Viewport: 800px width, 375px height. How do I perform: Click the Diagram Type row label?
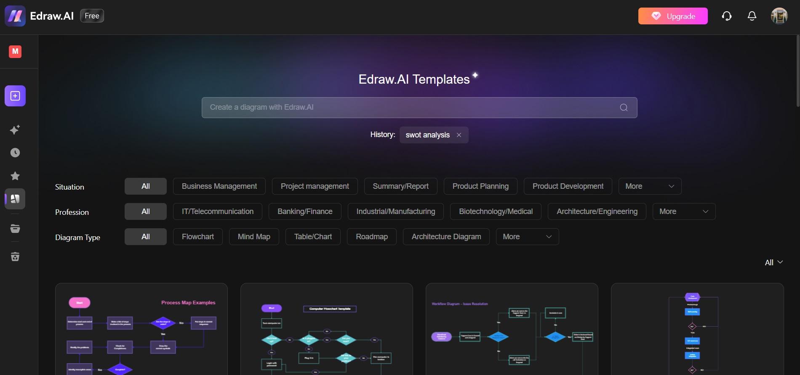[77, 238]
